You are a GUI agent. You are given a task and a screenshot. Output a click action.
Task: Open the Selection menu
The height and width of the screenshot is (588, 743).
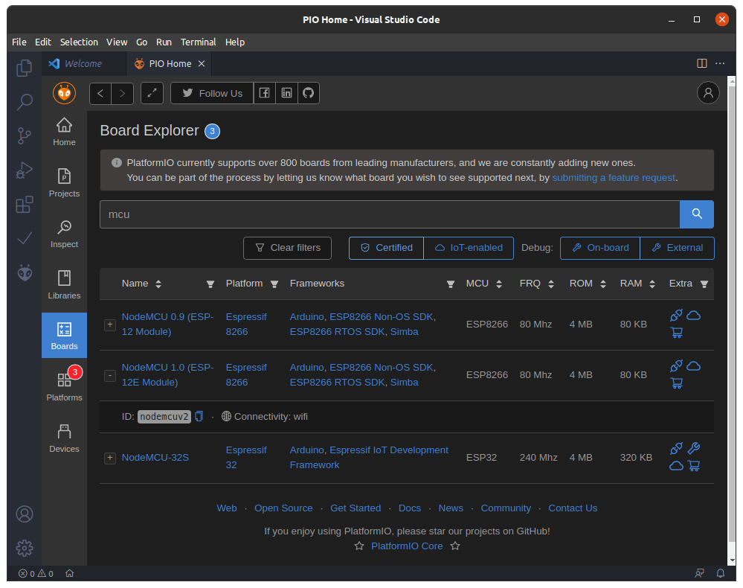pyautogui.click(x=79, y=42)
